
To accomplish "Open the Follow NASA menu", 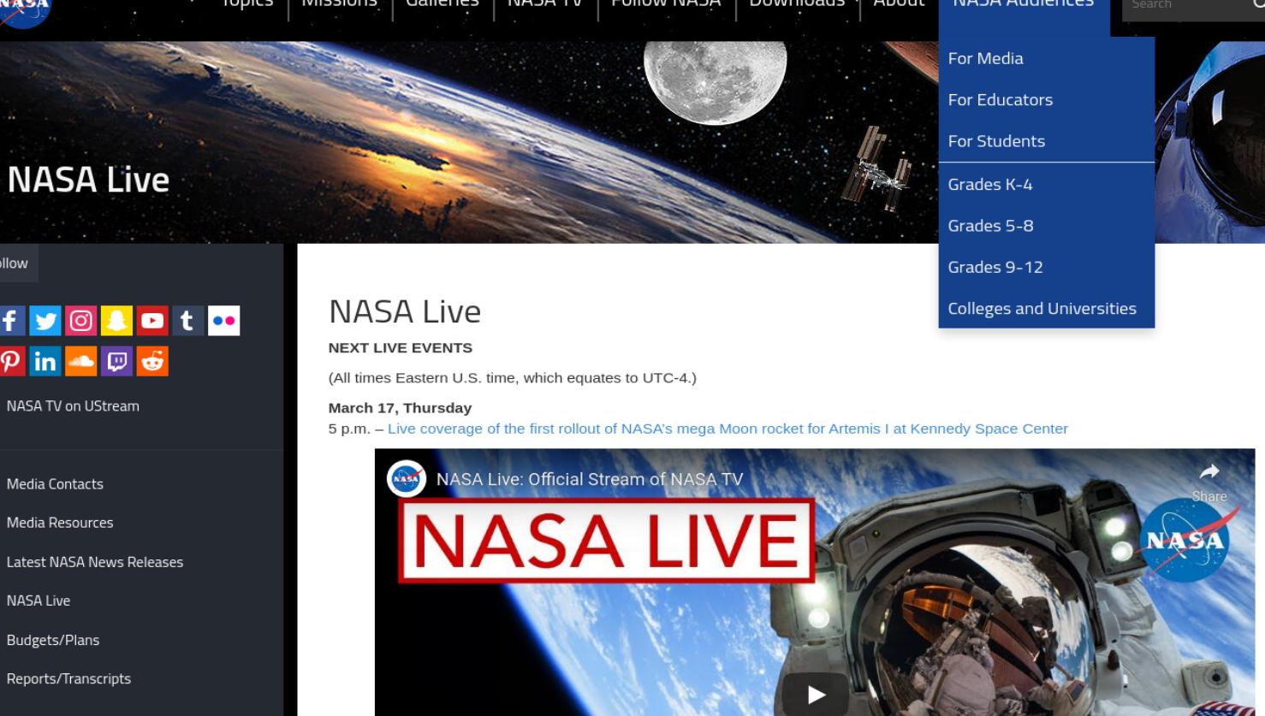I will click(666, 4).
